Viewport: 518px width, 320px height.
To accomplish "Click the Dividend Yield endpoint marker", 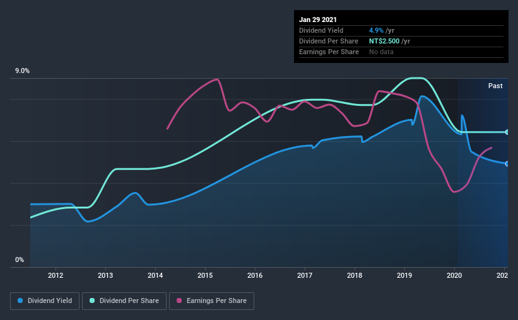I will tap(507, 164).
